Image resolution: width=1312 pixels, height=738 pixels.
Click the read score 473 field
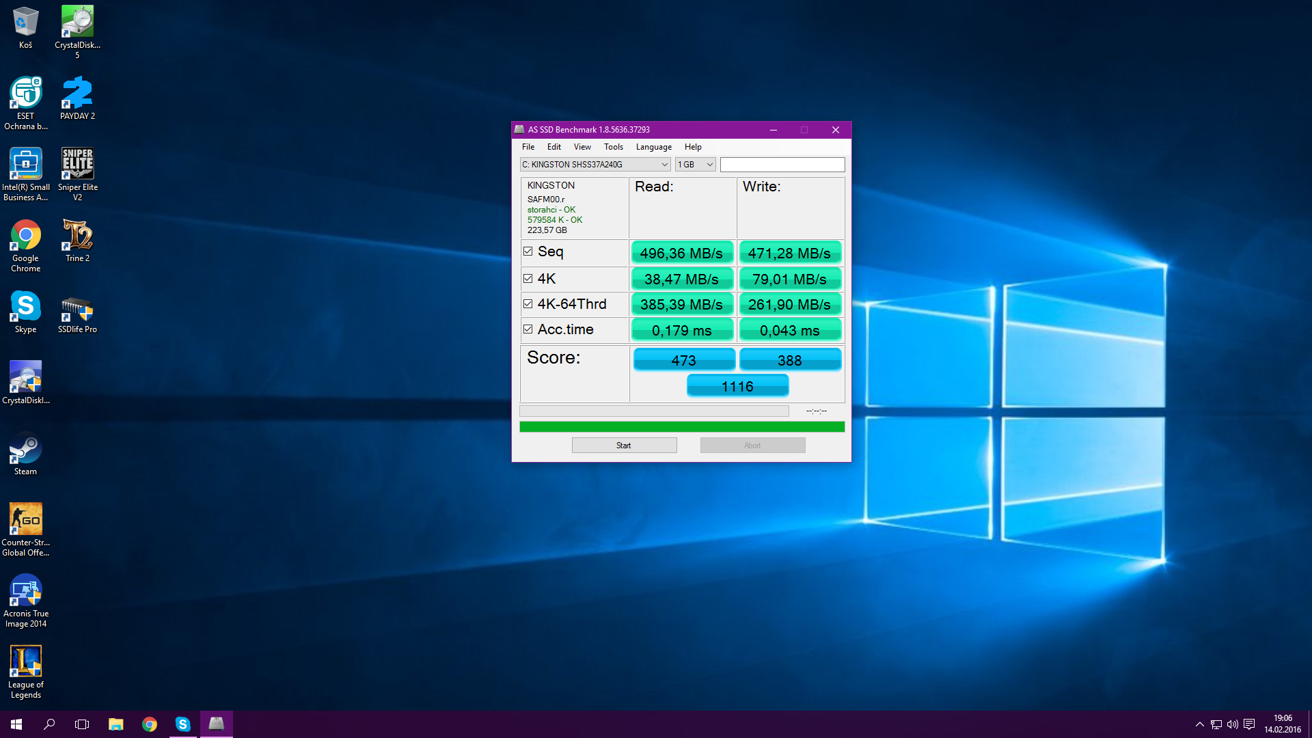684,360
